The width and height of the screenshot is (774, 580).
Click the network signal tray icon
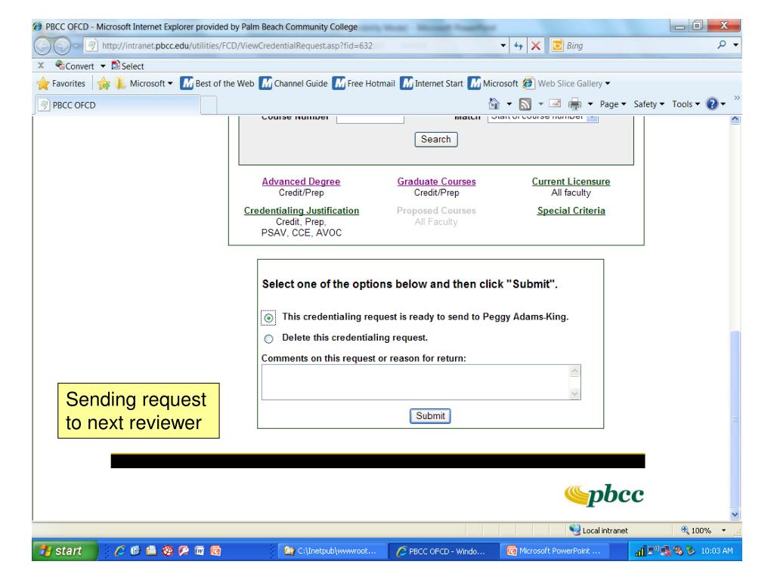pos(640,551)
